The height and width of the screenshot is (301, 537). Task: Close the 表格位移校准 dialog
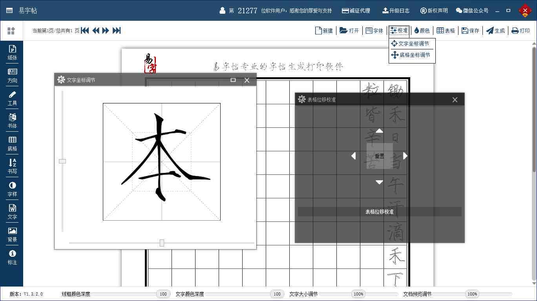click(x=455, y=100)
